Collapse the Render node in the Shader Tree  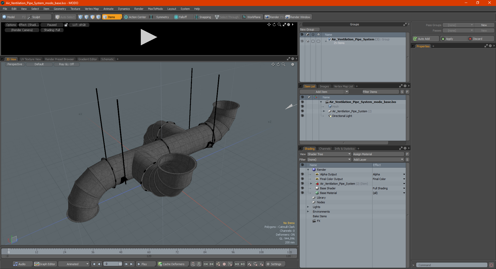point(308,170)
